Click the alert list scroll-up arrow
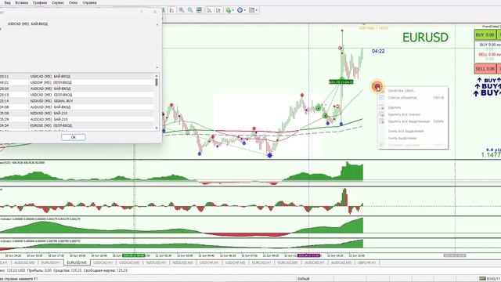Image resolution: width=501 pixels, height=282 pixels. (x=157, y=76)
